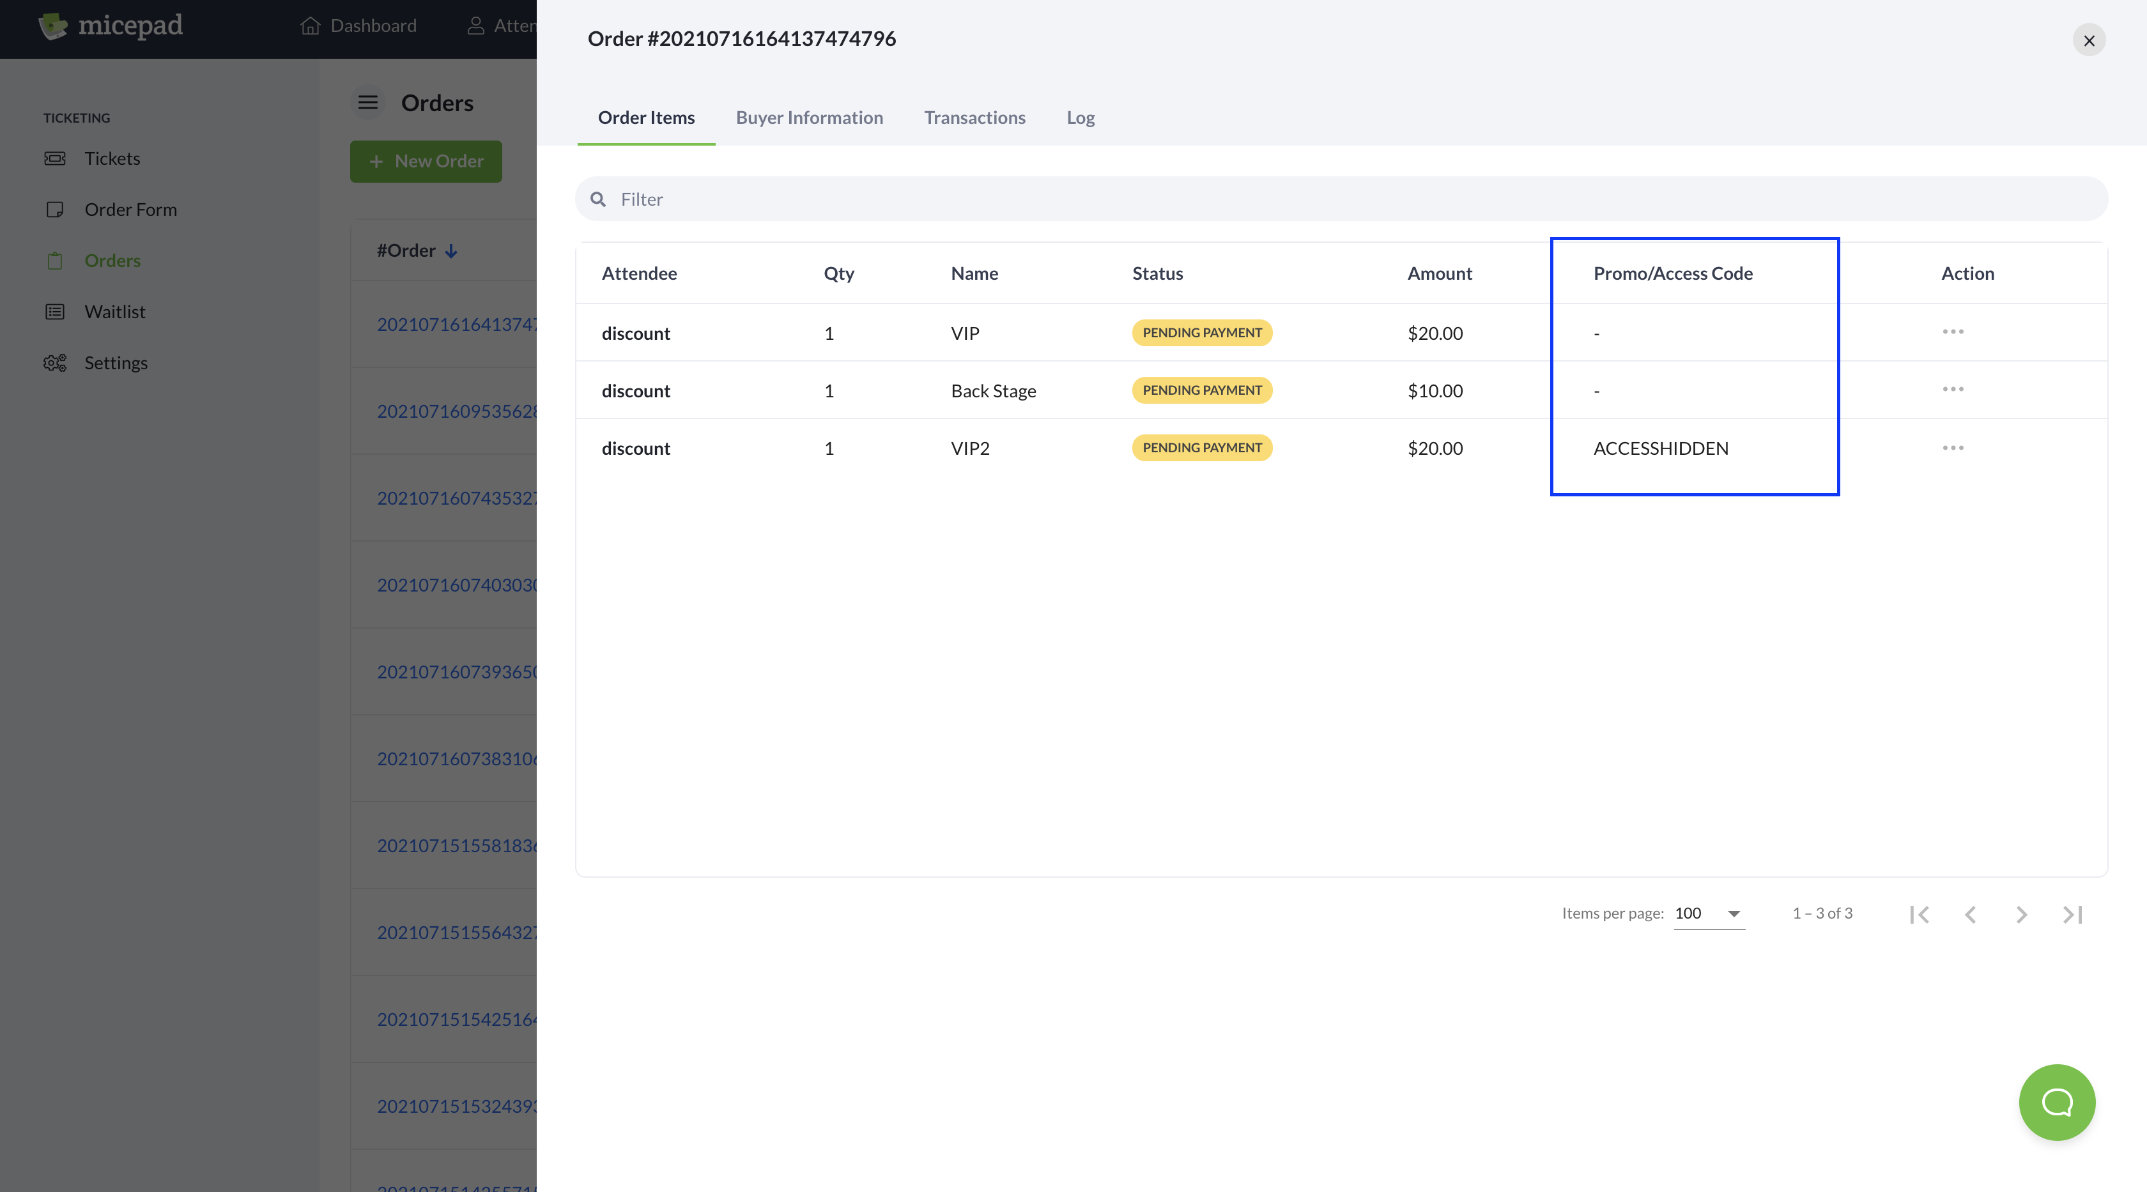Open Waitlist in the sidebar
Viewport: 2147px width, 1192px height.
click(x=114, y=312)
